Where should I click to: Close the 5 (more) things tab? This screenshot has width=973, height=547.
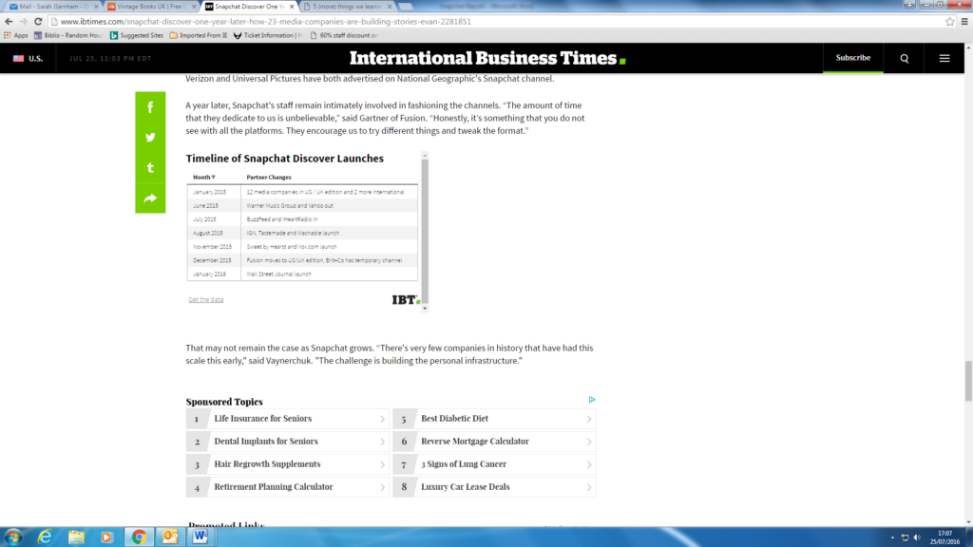pyautogui.click(x=390, y=7)
